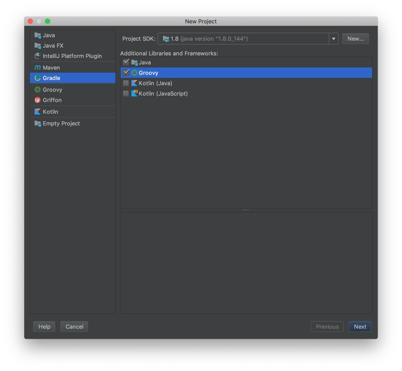Click the New... SDK button
Screen dimensions: 402x371
[x=356, y=39]
